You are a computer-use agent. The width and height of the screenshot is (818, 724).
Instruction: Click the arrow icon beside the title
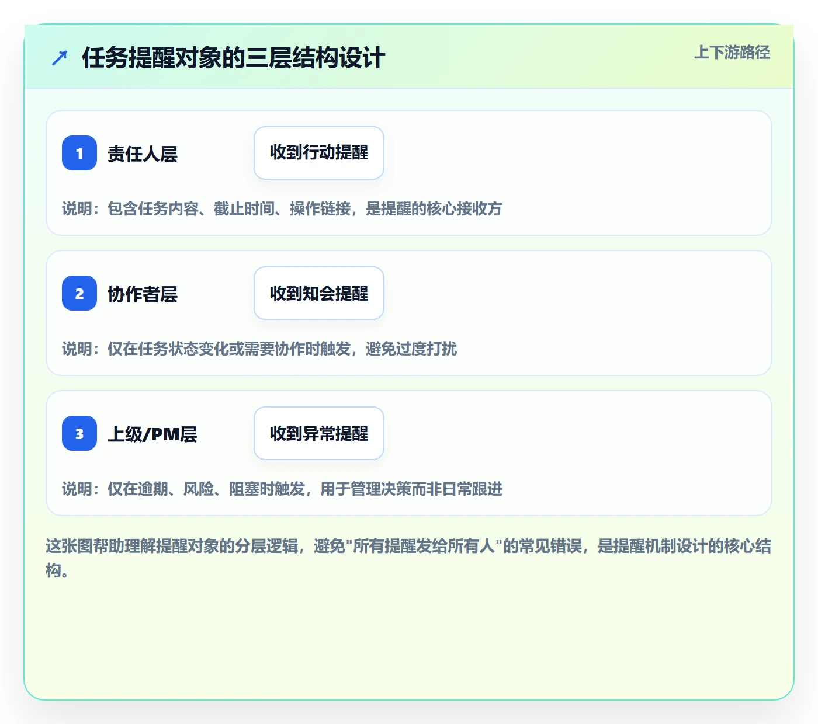tap(60, 58)
